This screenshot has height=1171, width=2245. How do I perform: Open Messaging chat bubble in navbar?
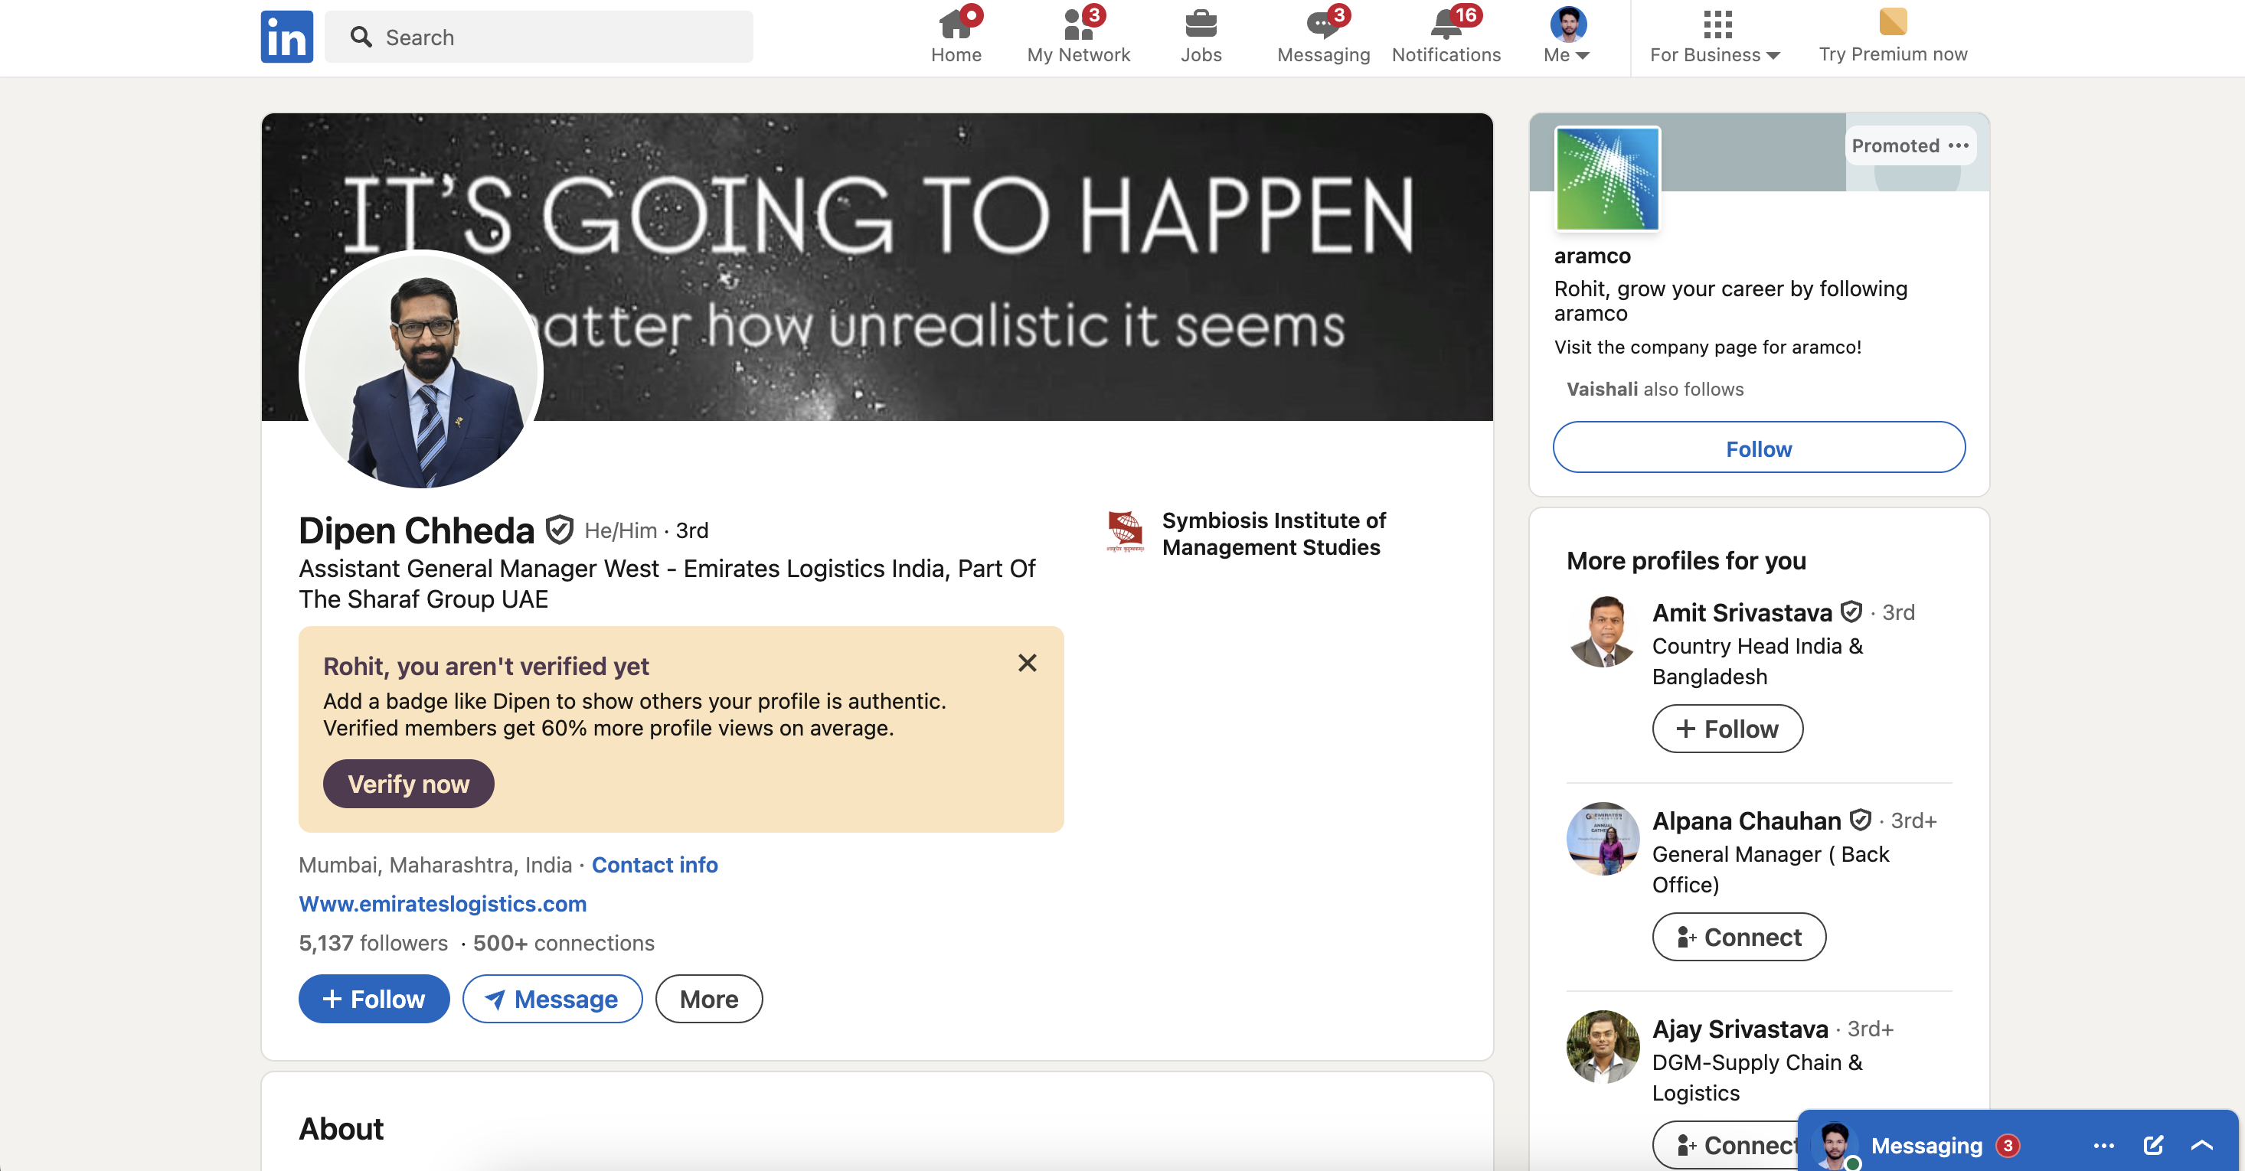pyautogui.click(x=1323, y=24)
